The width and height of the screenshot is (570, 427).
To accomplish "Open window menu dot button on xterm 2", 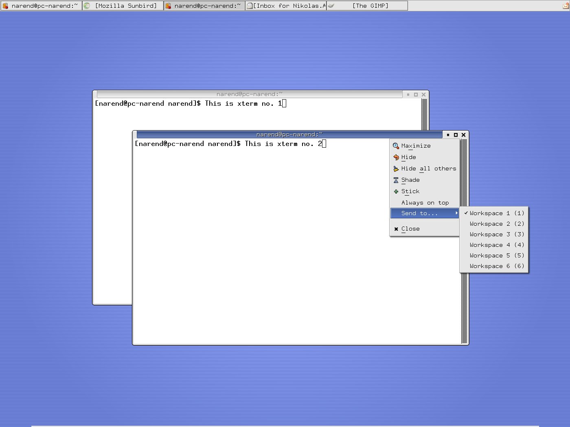I will [448, 135].
